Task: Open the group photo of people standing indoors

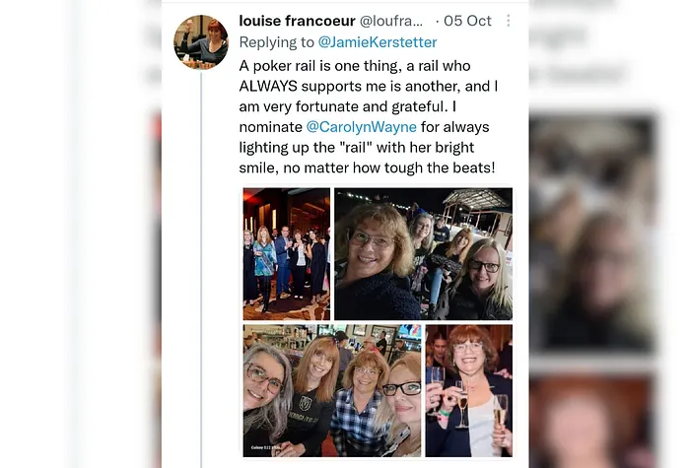Action: click(287, 253)
